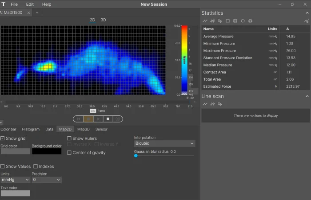The width and height of the screenshot is (311, 200).
Task: Open the Edit menu
Action: 30,4
